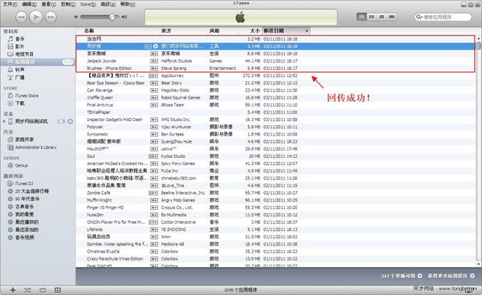Adjust the volume slider knob

pos(112,17)
